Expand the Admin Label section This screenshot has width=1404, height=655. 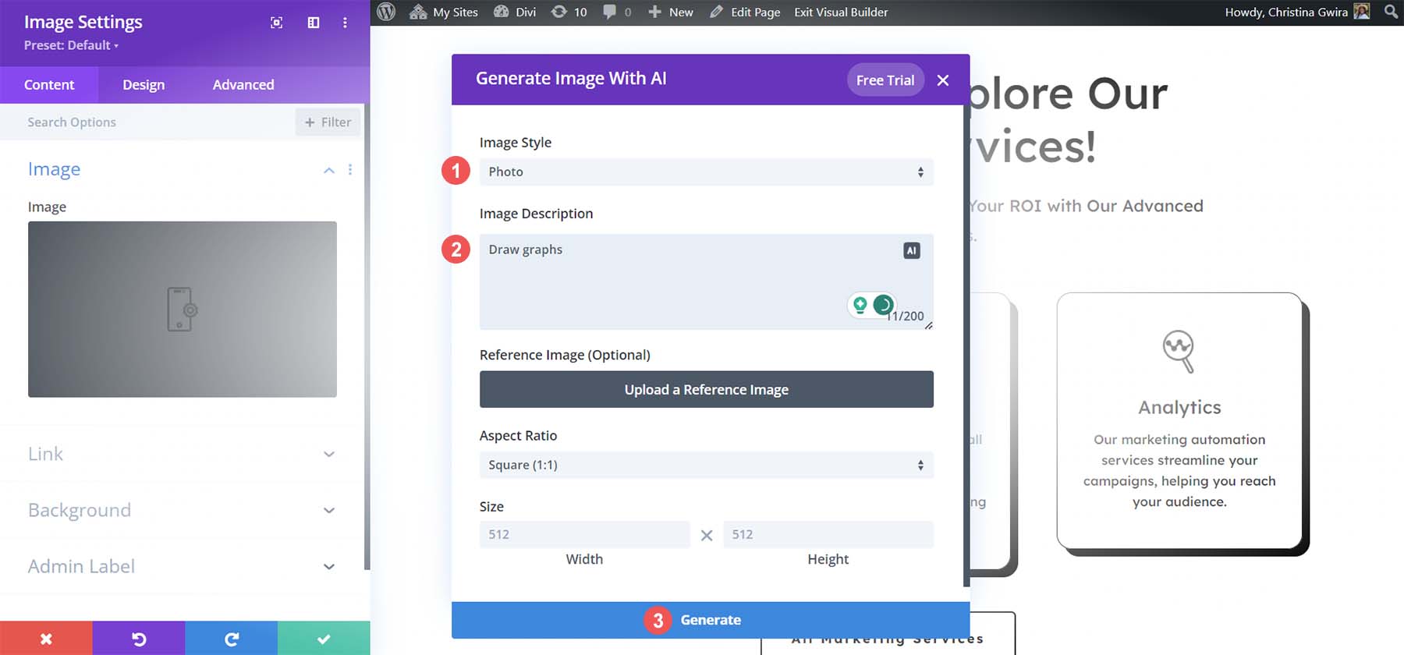183,566
